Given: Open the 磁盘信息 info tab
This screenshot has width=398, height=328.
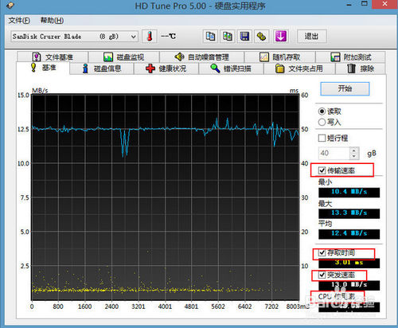Looking at the screenshot, I should click(x=102, y=68).
